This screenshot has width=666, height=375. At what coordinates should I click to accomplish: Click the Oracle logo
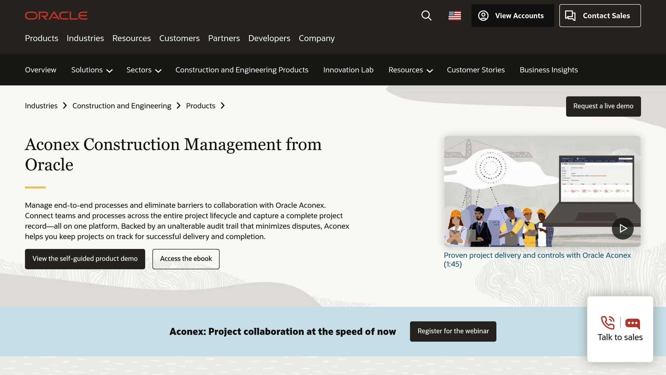(56, 16)
